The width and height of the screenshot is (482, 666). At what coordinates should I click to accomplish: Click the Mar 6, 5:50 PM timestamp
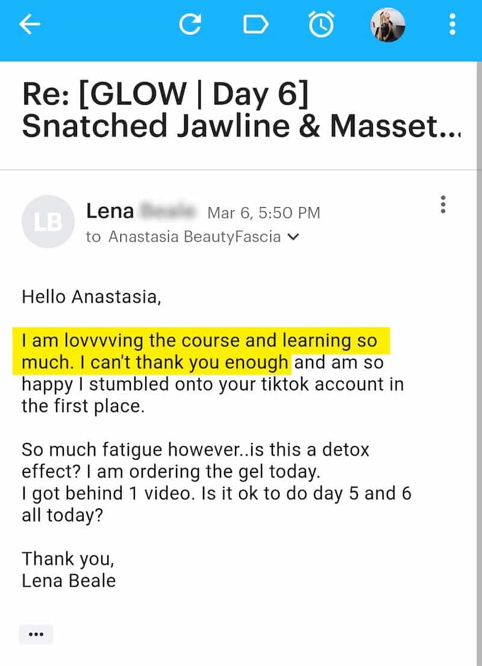263,212
